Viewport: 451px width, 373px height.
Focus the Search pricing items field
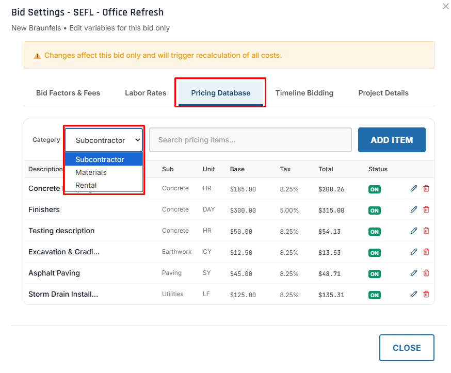point(250,140)
